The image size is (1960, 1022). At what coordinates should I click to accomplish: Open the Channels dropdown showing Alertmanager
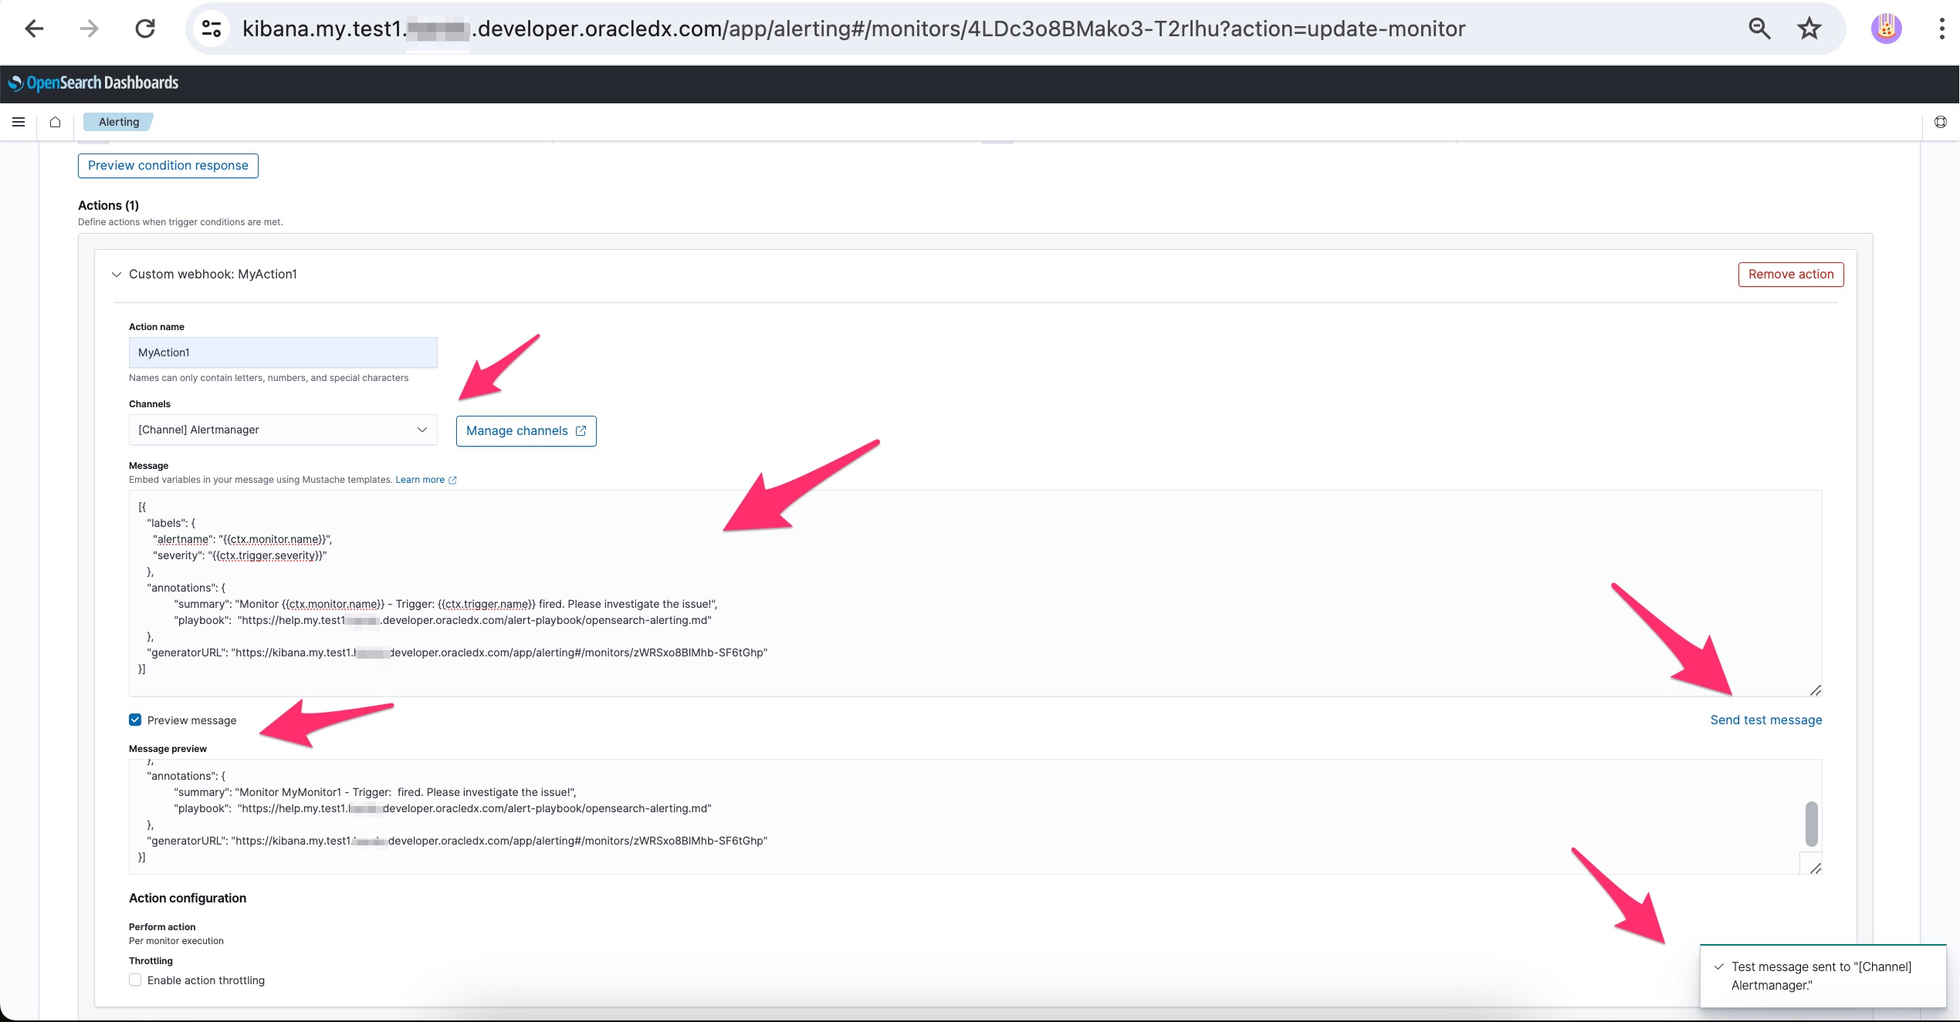coord(283,430)
